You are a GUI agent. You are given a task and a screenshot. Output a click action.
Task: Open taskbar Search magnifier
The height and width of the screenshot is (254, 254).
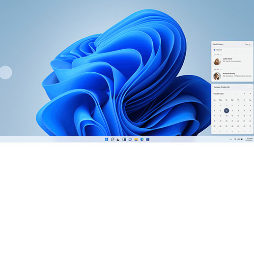tap(113, 139)
